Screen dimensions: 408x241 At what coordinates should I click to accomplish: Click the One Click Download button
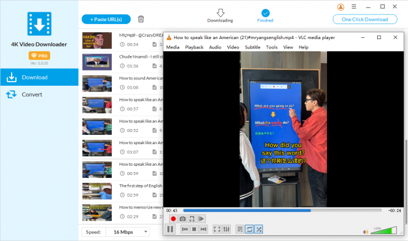point(368,19)
